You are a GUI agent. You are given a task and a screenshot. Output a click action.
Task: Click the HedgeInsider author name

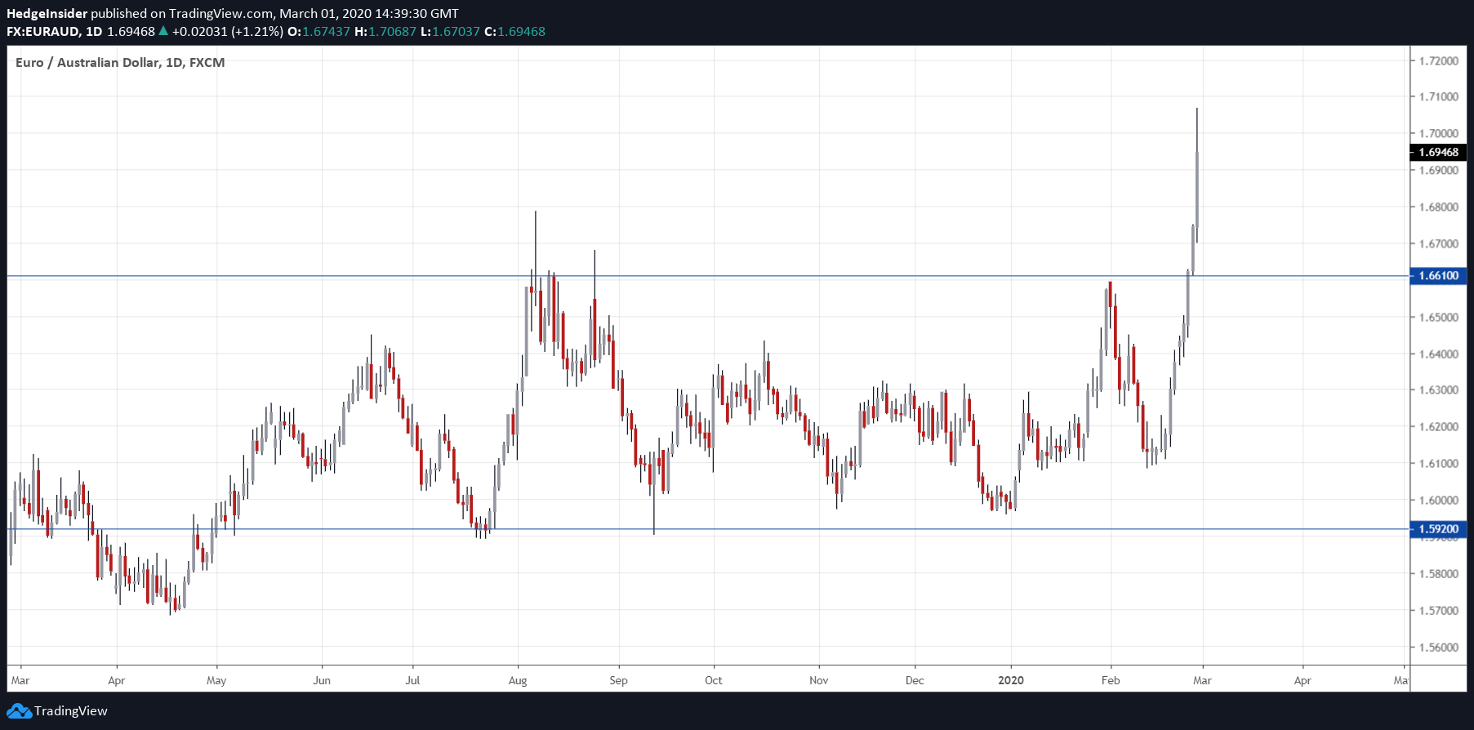tap(47, 13)
